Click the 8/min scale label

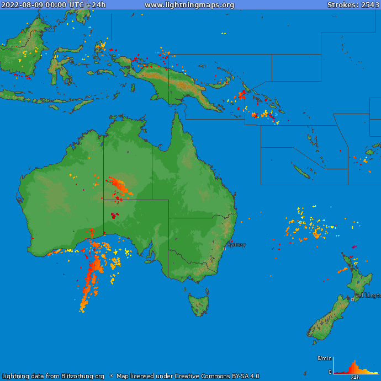[x=324, y=358]
